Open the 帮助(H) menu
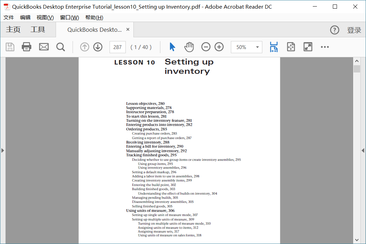This screenshot has width=366, height=244. click(94, 18)
